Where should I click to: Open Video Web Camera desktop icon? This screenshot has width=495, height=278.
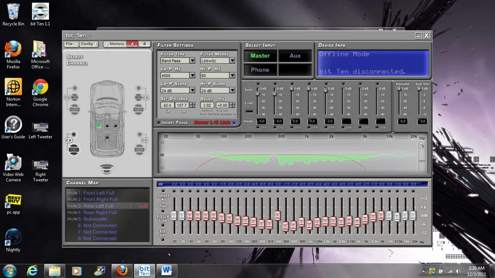coord(13,167)
